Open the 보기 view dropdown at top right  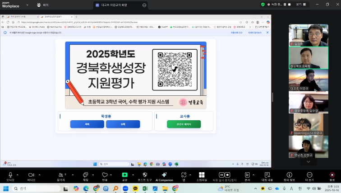coord(300,5)
